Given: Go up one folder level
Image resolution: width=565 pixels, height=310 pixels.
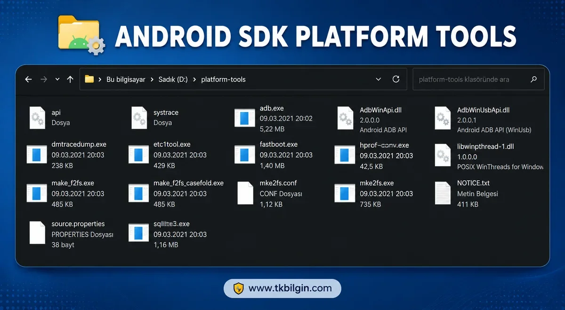Looking at the screenshot, I should click(70, 79).
